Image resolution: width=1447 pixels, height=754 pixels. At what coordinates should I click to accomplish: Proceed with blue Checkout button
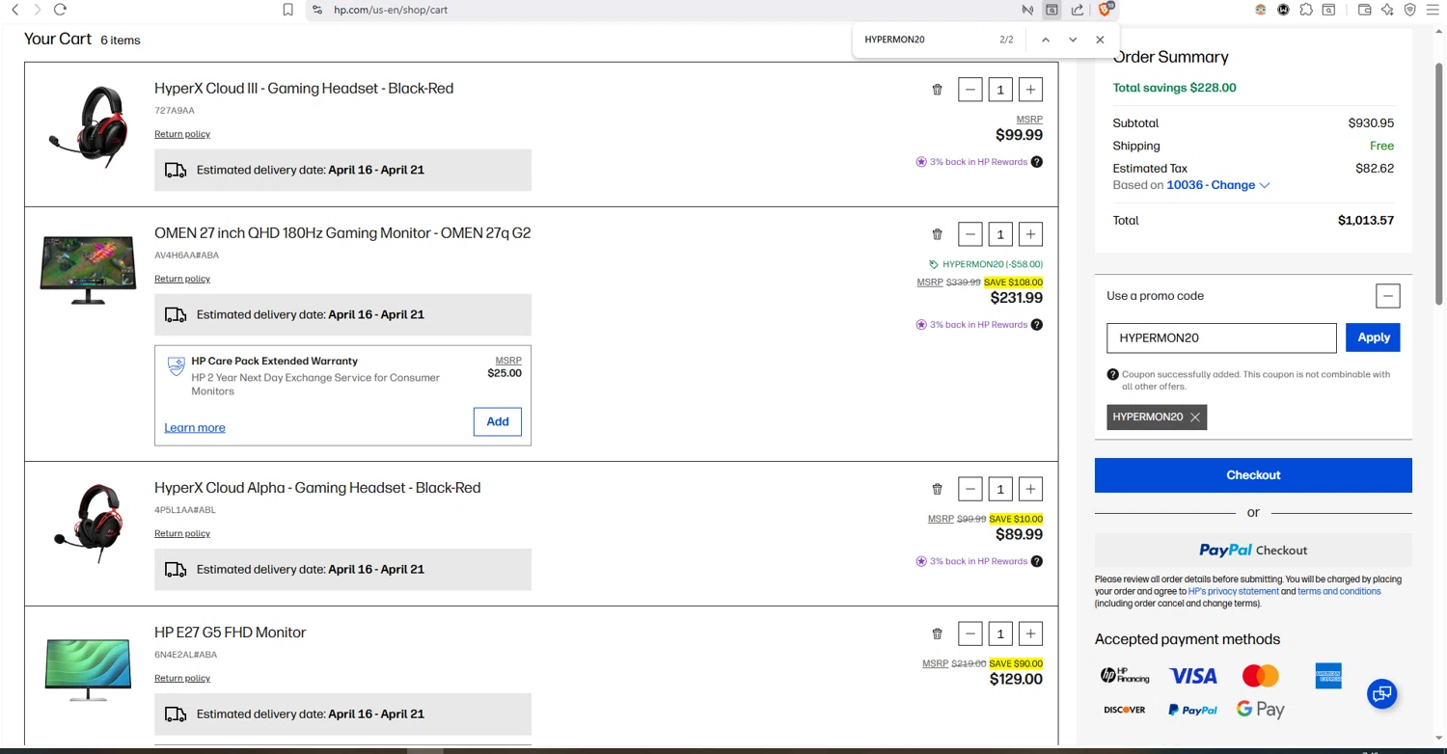1253,475
